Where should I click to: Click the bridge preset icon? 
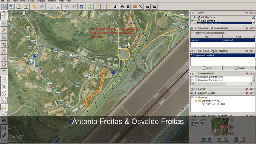(148, 7)
